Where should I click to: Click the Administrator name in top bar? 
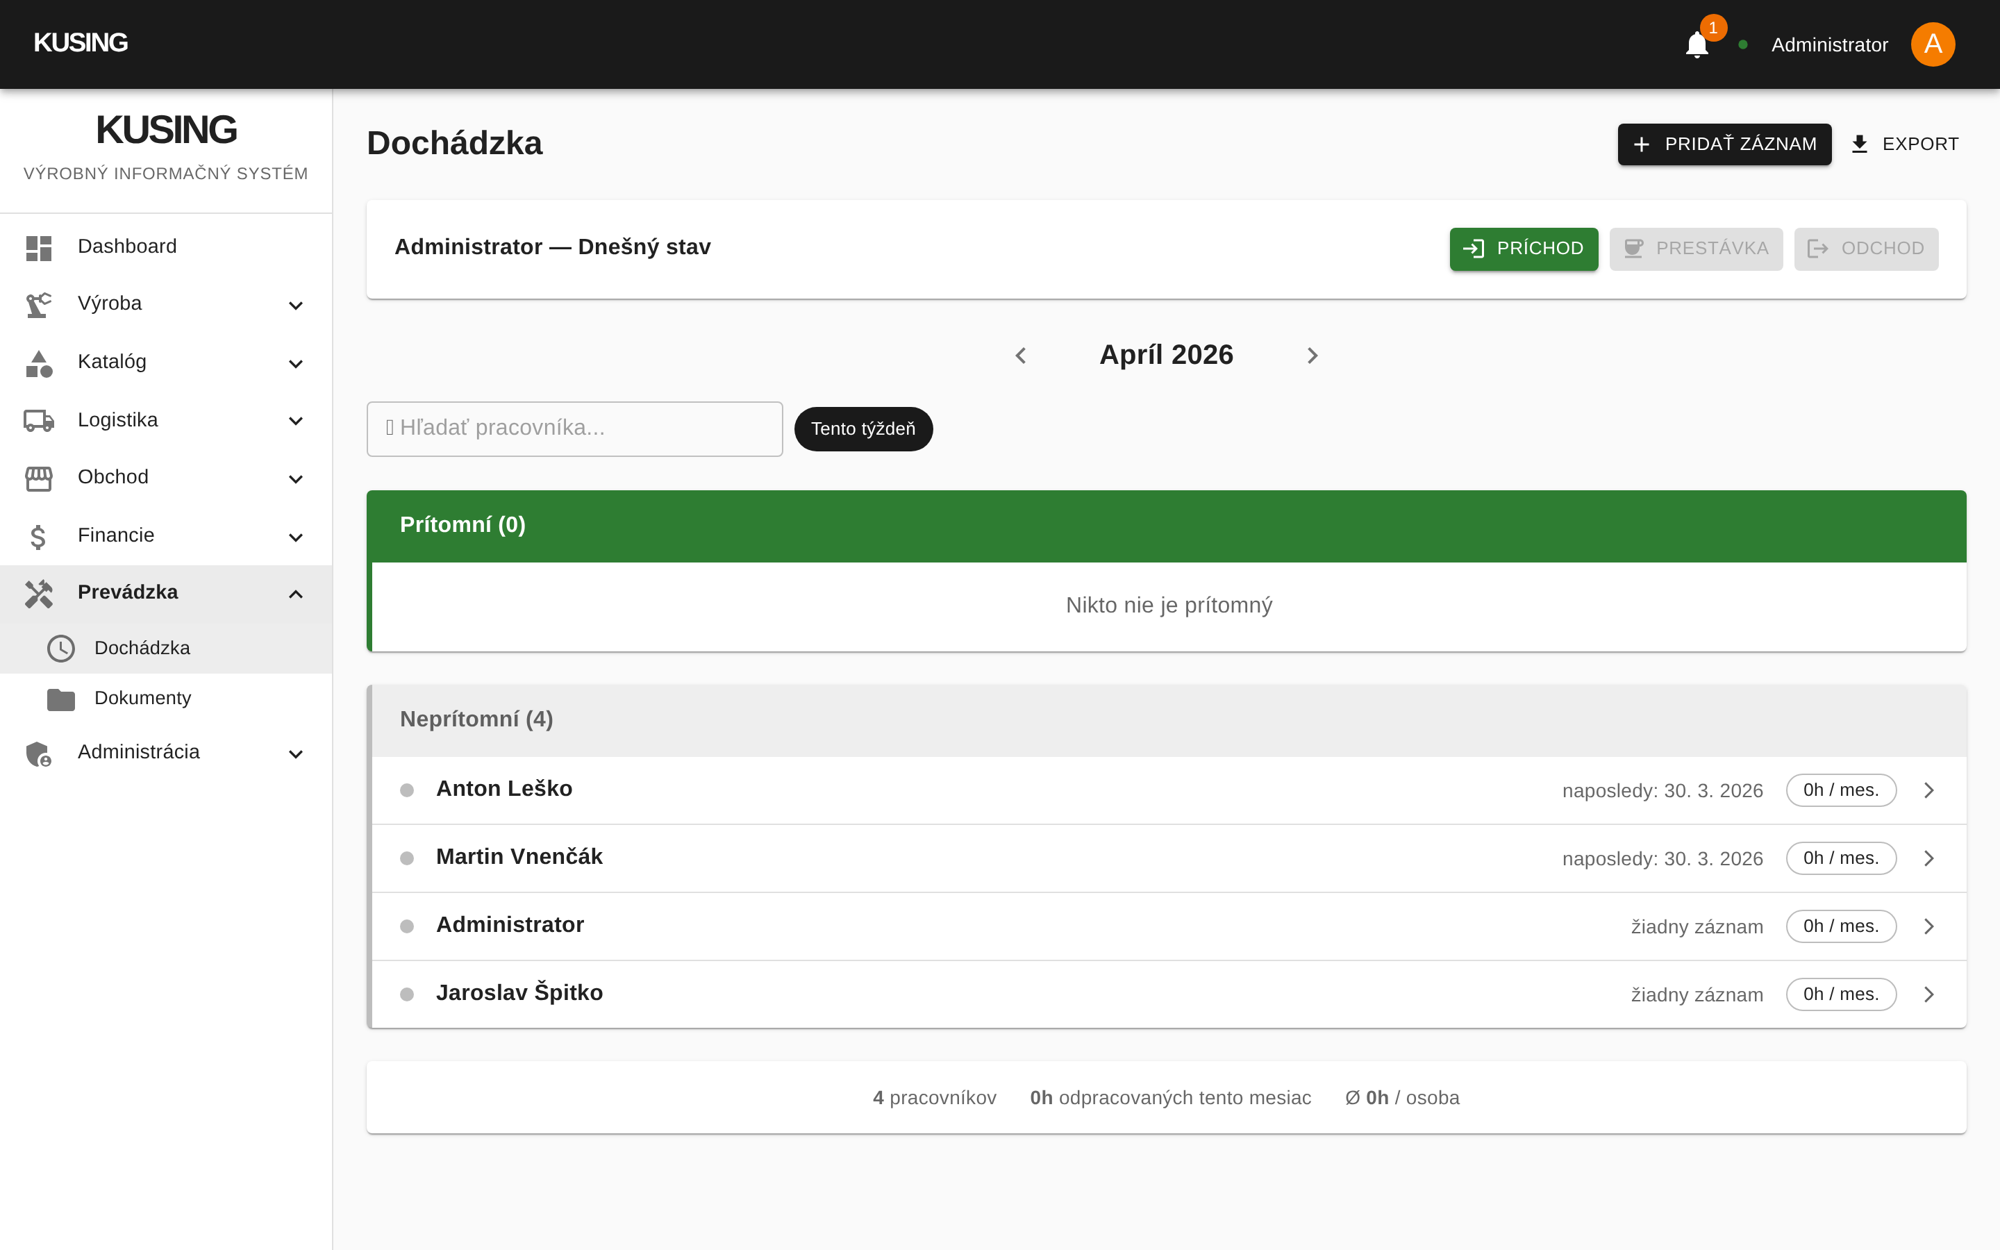(x=1829, y=44)
